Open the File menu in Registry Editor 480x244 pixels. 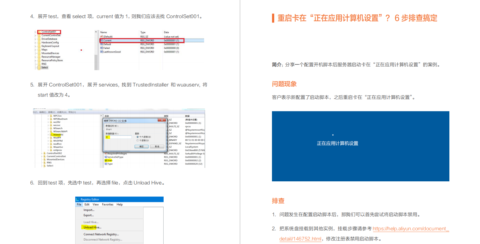(79, 204)
